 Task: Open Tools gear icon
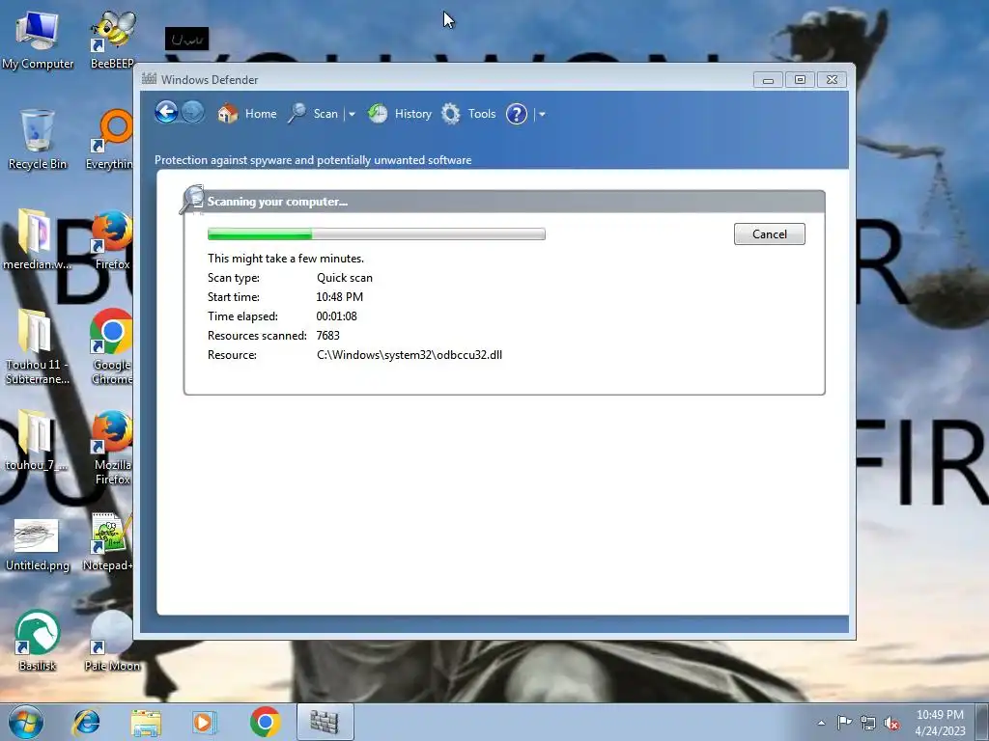tap(450, 114)
